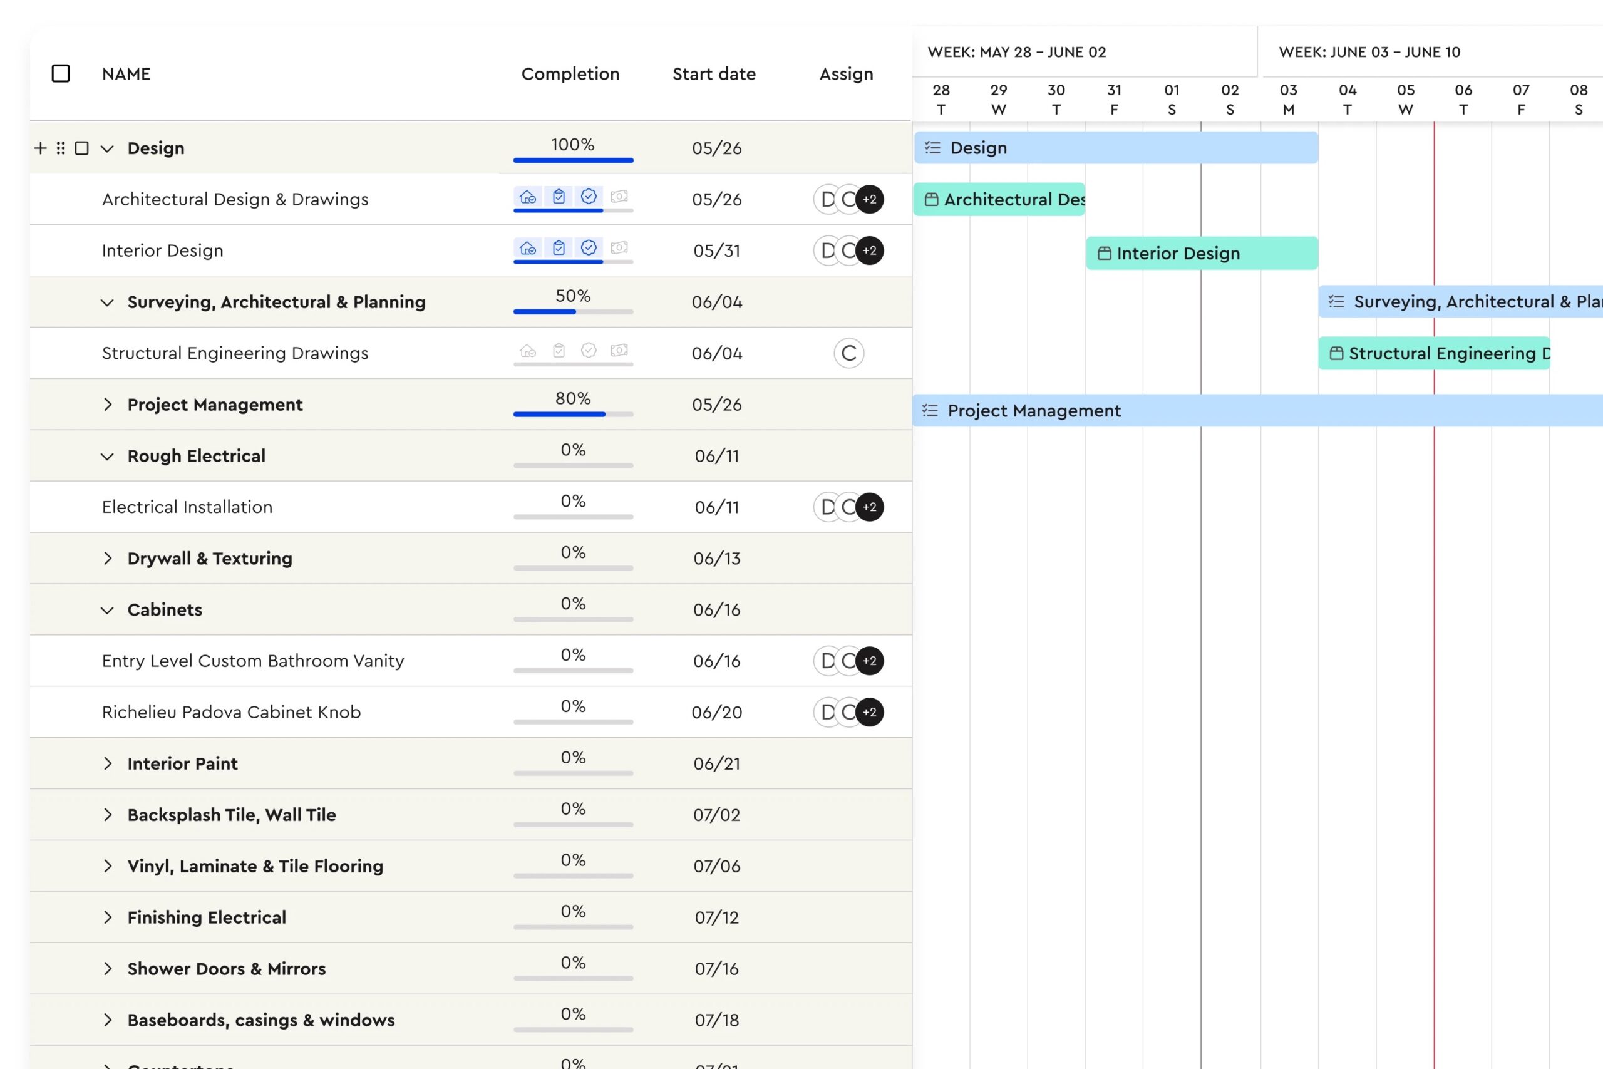Open the Interior Design gantt bar
Viewport: 1603px width, 1069px height.
pos(1201,253)
